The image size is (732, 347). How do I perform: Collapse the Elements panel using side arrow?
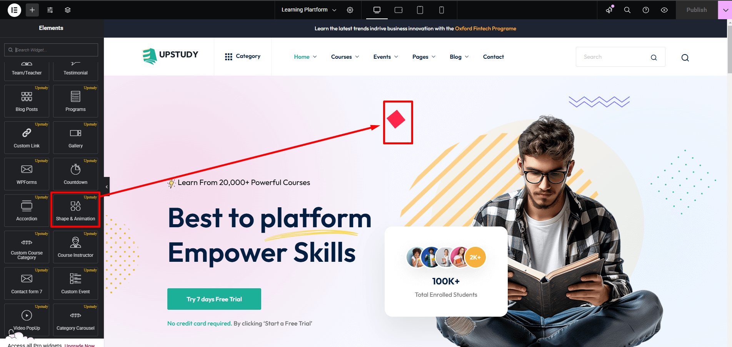click(x=107, y=187)
